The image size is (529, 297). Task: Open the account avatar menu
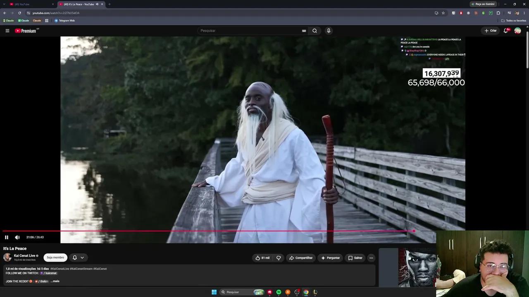pyautogui.click(x=517, y=31)
